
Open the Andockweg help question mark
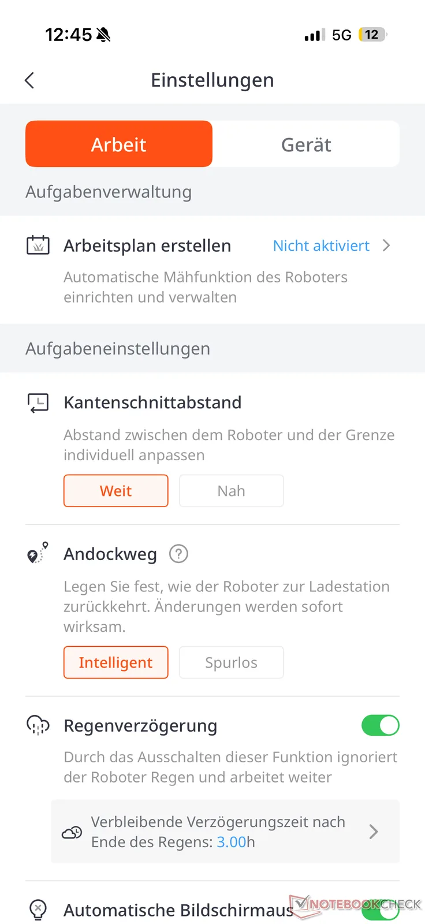[178, 554]
